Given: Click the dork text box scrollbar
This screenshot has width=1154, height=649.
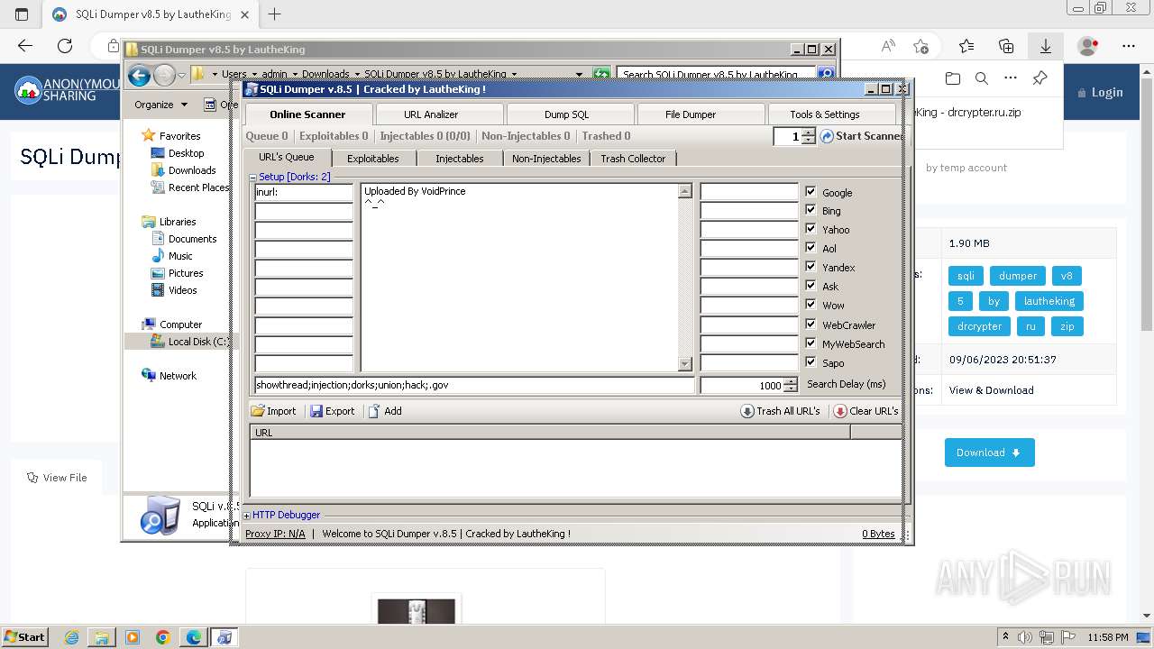Looking at the screenshot, I should (x=684, y=278).
